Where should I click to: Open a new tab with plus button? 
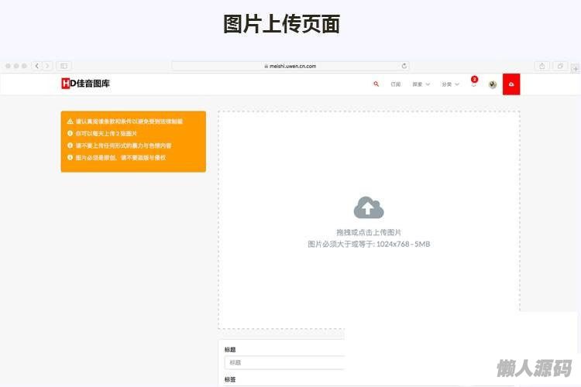tap(575, 68)
